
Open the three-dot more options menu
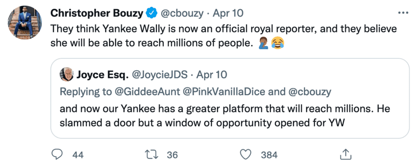pos(403,13)
